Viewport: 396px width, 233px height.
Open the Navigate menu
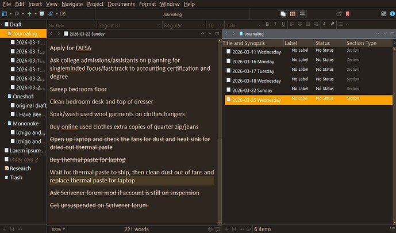pyautogui.click(x=72, y=4)
